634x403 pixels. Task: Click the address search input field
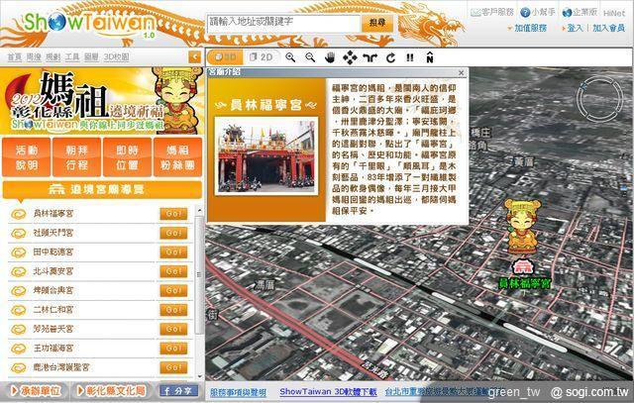283,24
